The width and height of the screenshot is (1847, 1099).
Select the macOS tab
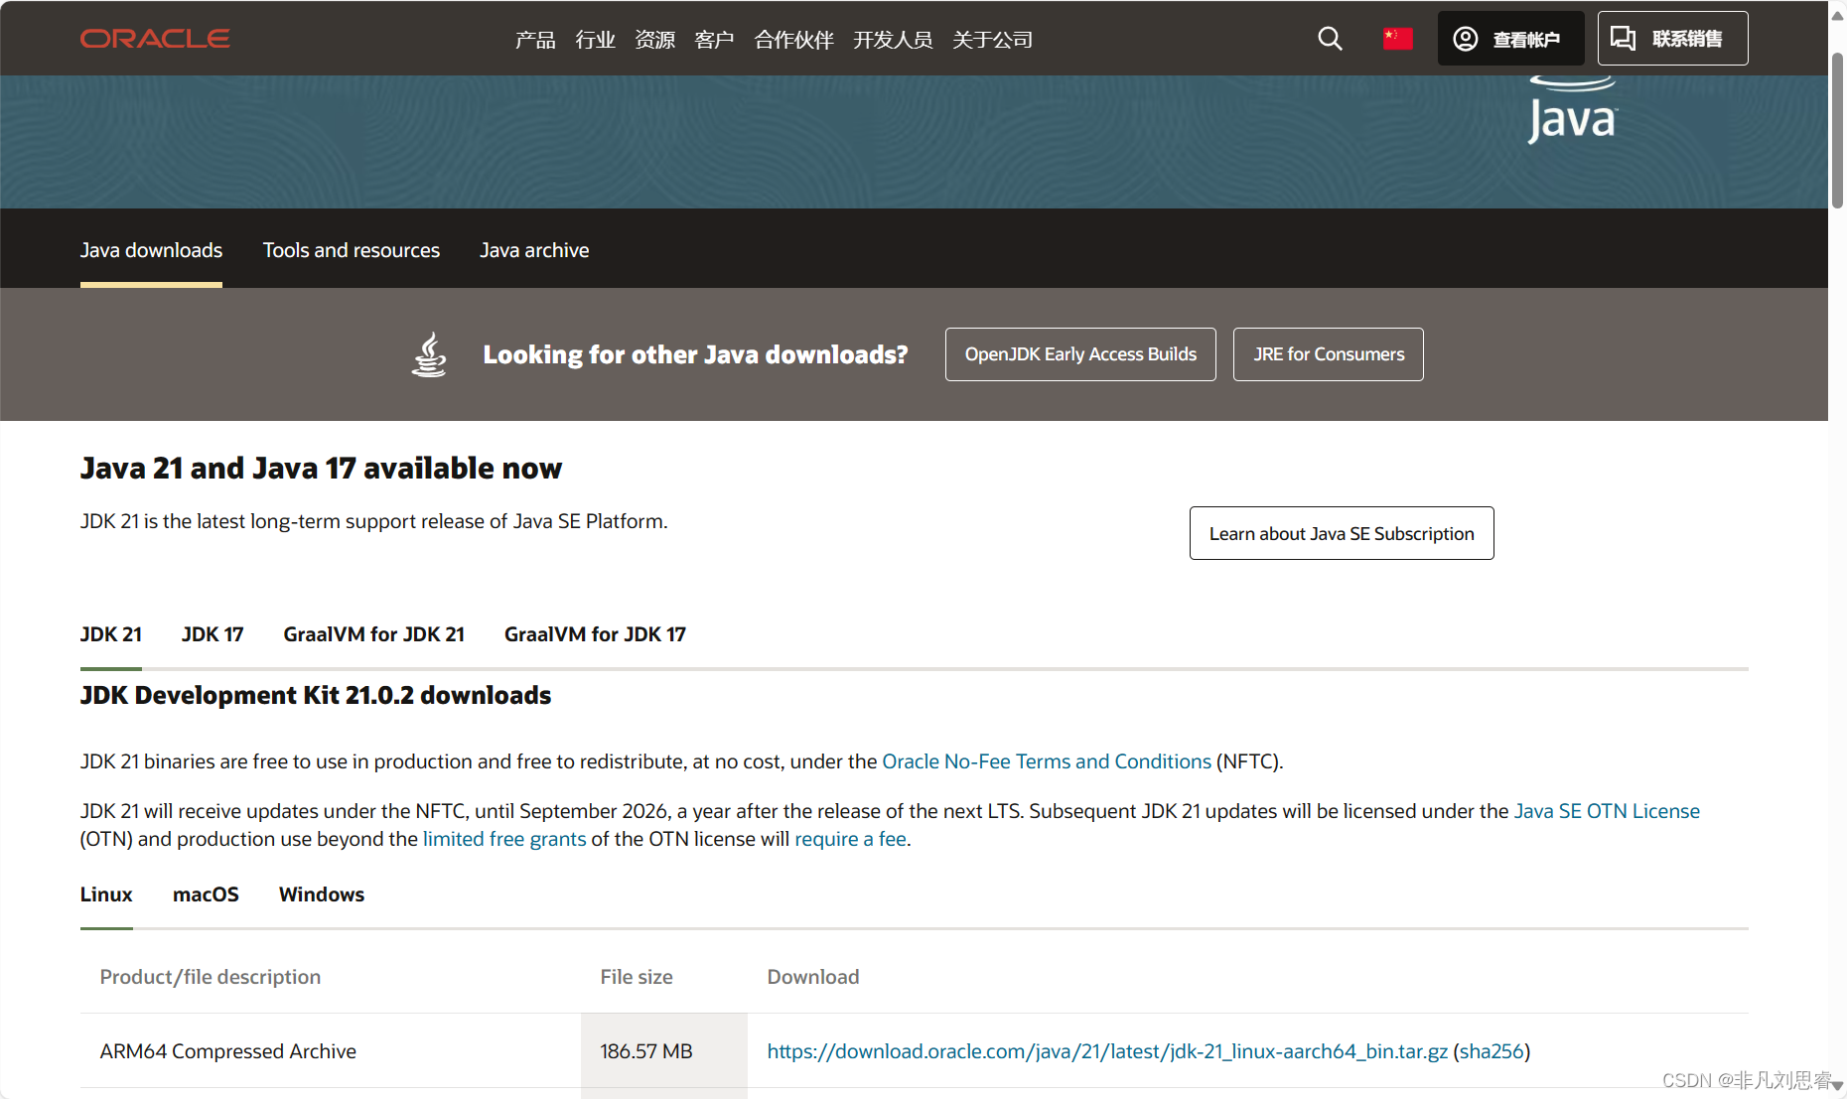pyautogui.click(x=206, y=894)
